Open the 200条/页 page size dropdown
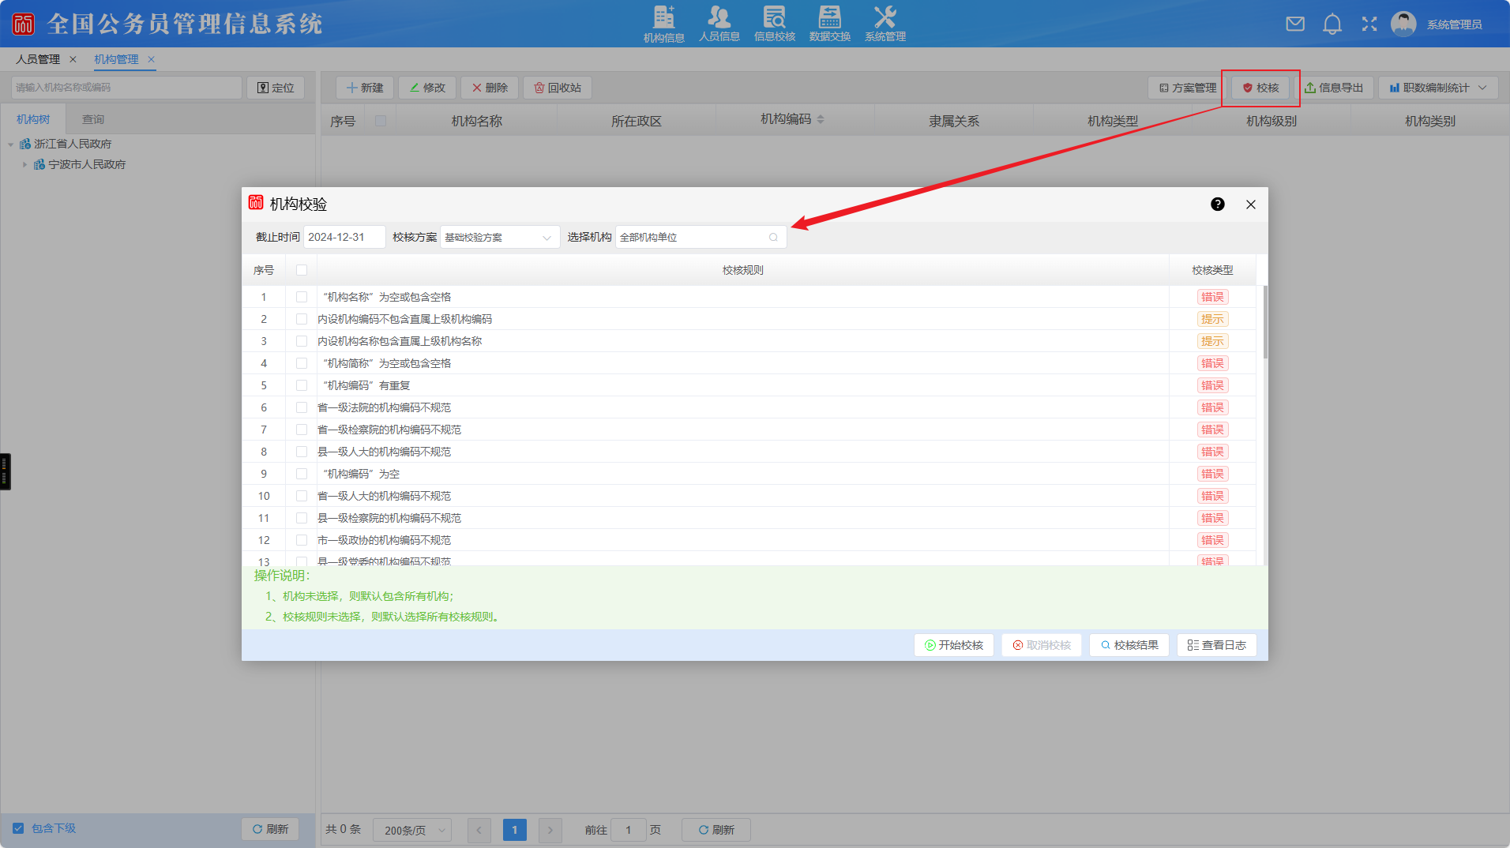This screenshot has width=1510, height=848. [x=412, y=830]
